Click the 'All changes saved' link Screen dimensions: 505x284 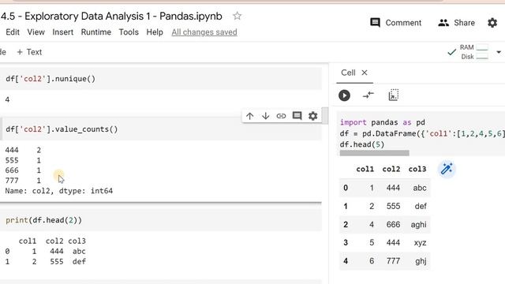coord(204,32)
